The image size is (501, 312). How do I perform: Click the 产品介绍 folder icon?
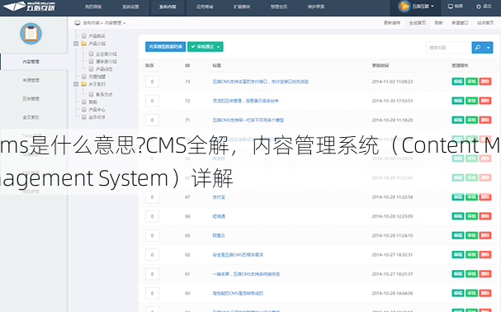point(83,44)
